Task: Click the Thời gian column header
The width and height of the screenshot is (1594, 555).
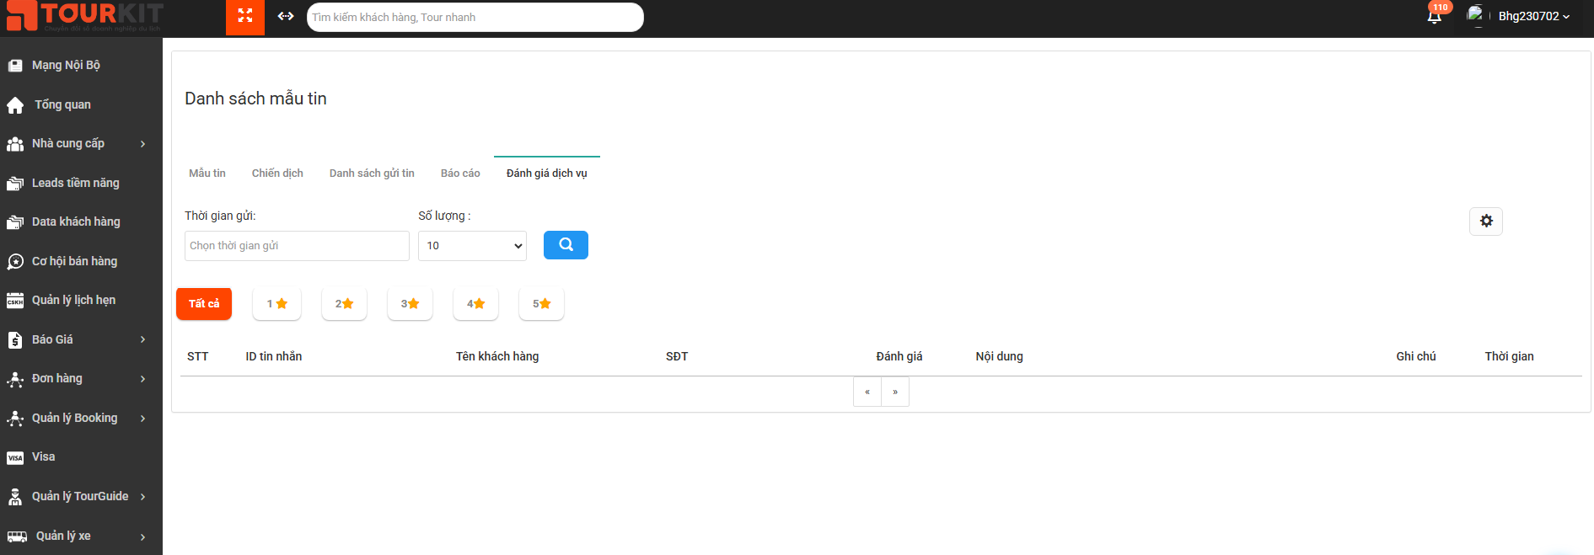Action: (x=1509, y=357)
